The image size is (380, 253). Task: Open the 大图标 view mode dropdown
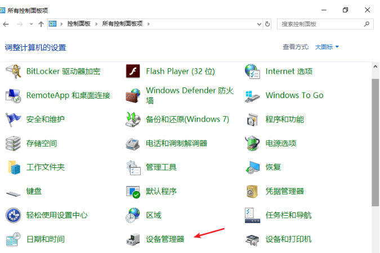327,47
